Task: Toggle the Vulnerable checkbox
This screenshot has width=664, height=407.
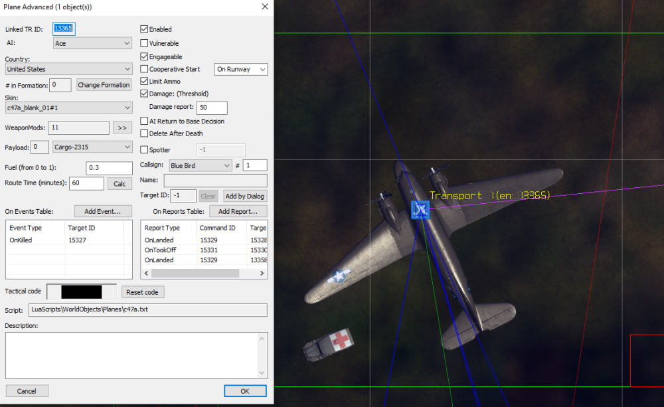Action: (145, 43)
